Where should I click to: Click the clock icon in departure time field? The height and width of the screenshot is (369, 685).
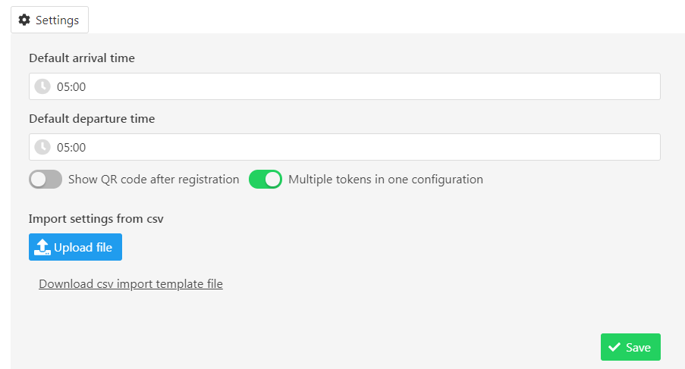(43, 147)
